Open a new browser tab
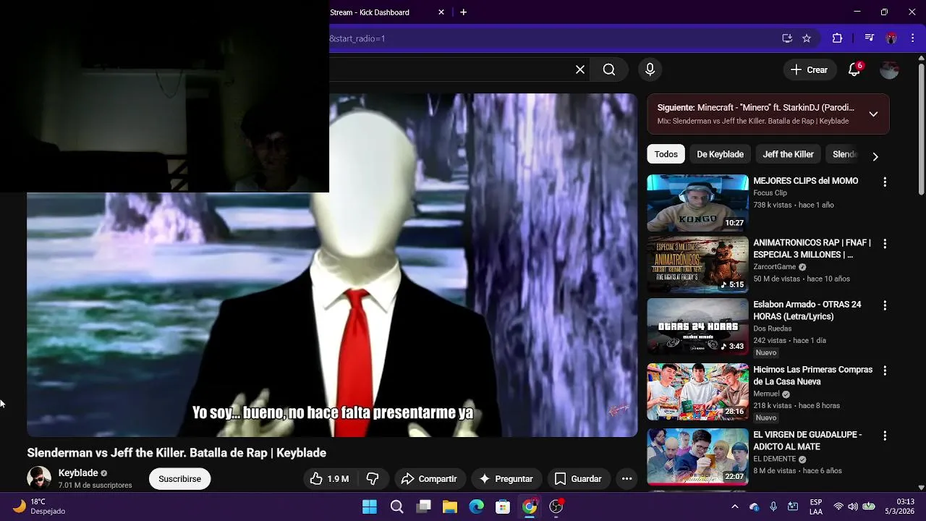The width and height of the screenshot is (926, 521). click(x=463, y=12)
